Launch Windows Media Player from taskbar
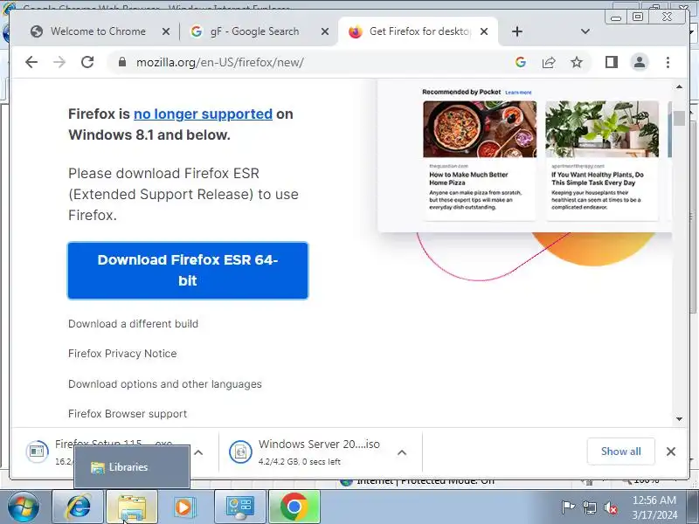 (x=184, y=507)
